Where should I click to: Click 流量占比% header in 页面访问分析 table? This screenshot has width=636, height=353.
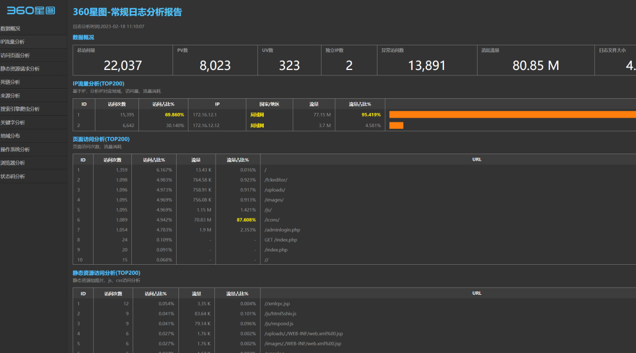[238, 160]
